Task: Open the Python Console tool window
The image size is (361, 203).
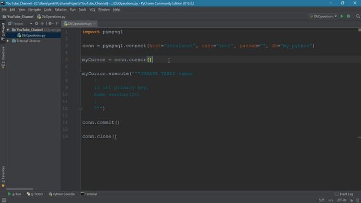Action: [x=61, y=194]
